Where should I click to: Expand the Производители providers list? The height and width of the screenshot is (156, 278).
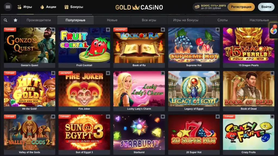click(39, 20)
